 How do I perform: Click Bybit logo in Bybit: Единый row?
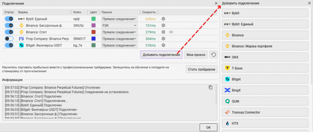tap(21, 19)
